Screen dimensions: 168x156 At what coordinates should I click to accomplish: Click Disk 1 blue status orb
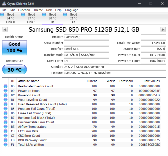23,14
